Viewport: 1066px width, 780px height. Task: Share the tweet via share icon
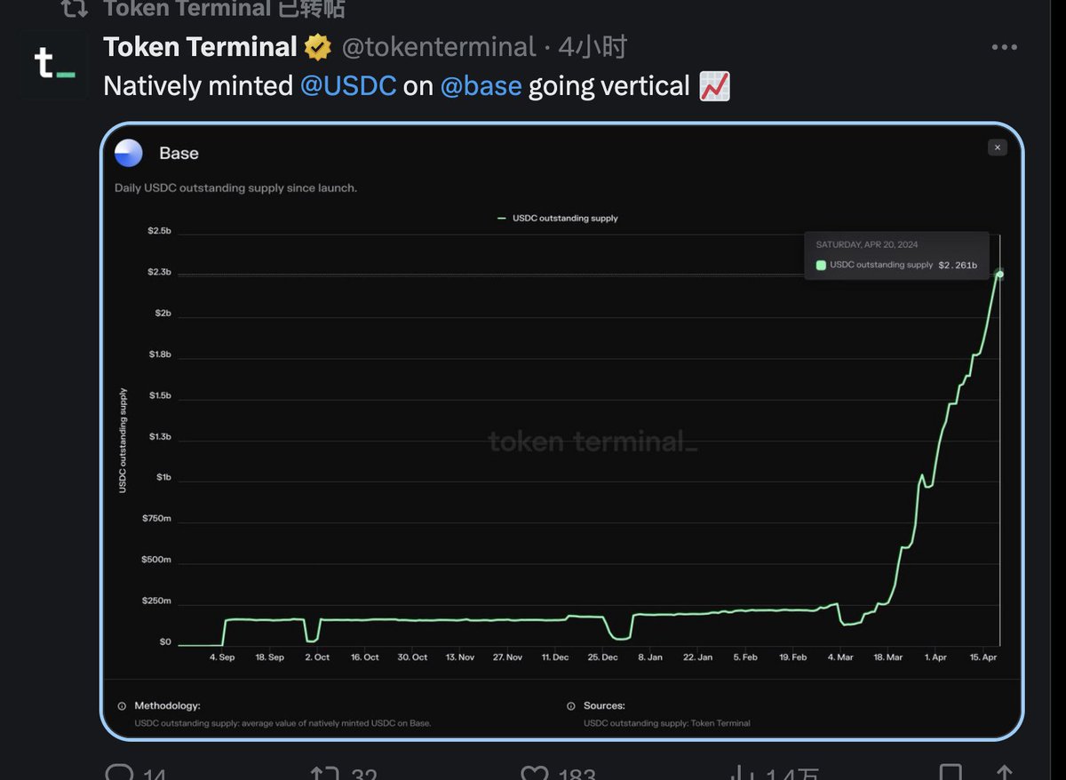pos(1004,773)
